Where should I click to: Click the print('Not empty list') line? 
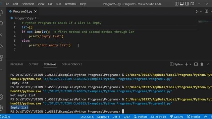point(50,45)
